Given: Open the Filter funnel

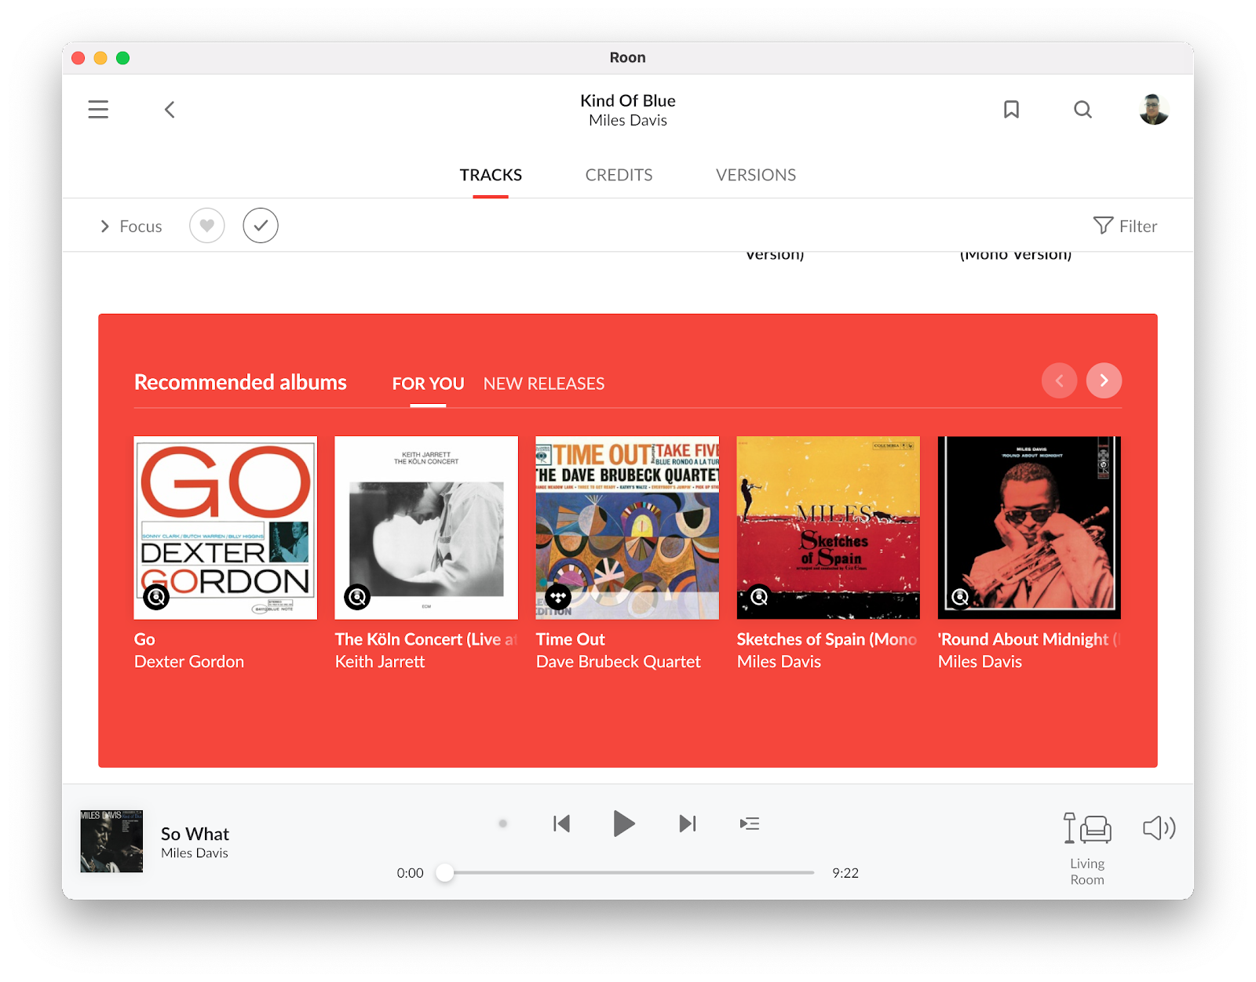Looking at the screenshot, I should (x=1125, y=226).
